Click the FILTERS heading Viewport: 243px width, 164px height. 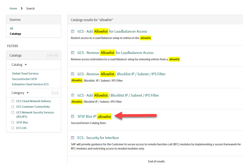pyautogui.click(x=13, y=46)
